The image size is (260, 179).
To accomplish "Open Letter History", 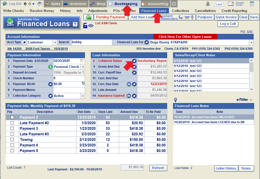I will [226, 168].
